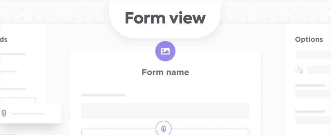The height and width of the screenshot is (135, 331).
Task: Click the first gray bar under Options
Action: pos(313,55)
